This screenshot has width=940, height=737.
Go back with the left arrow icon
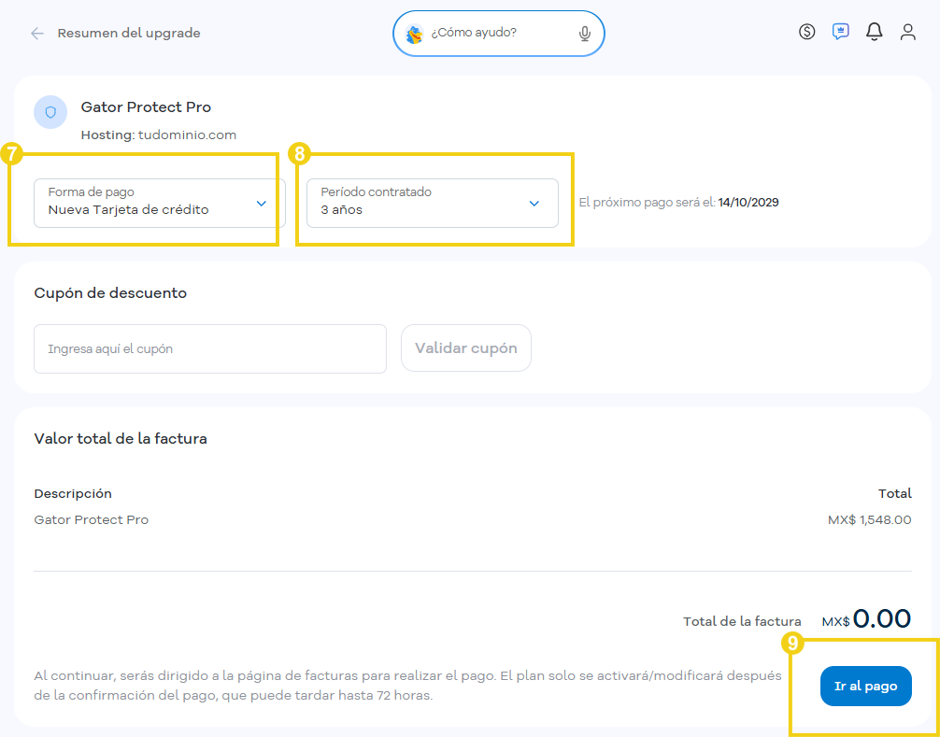coord(37,34)
